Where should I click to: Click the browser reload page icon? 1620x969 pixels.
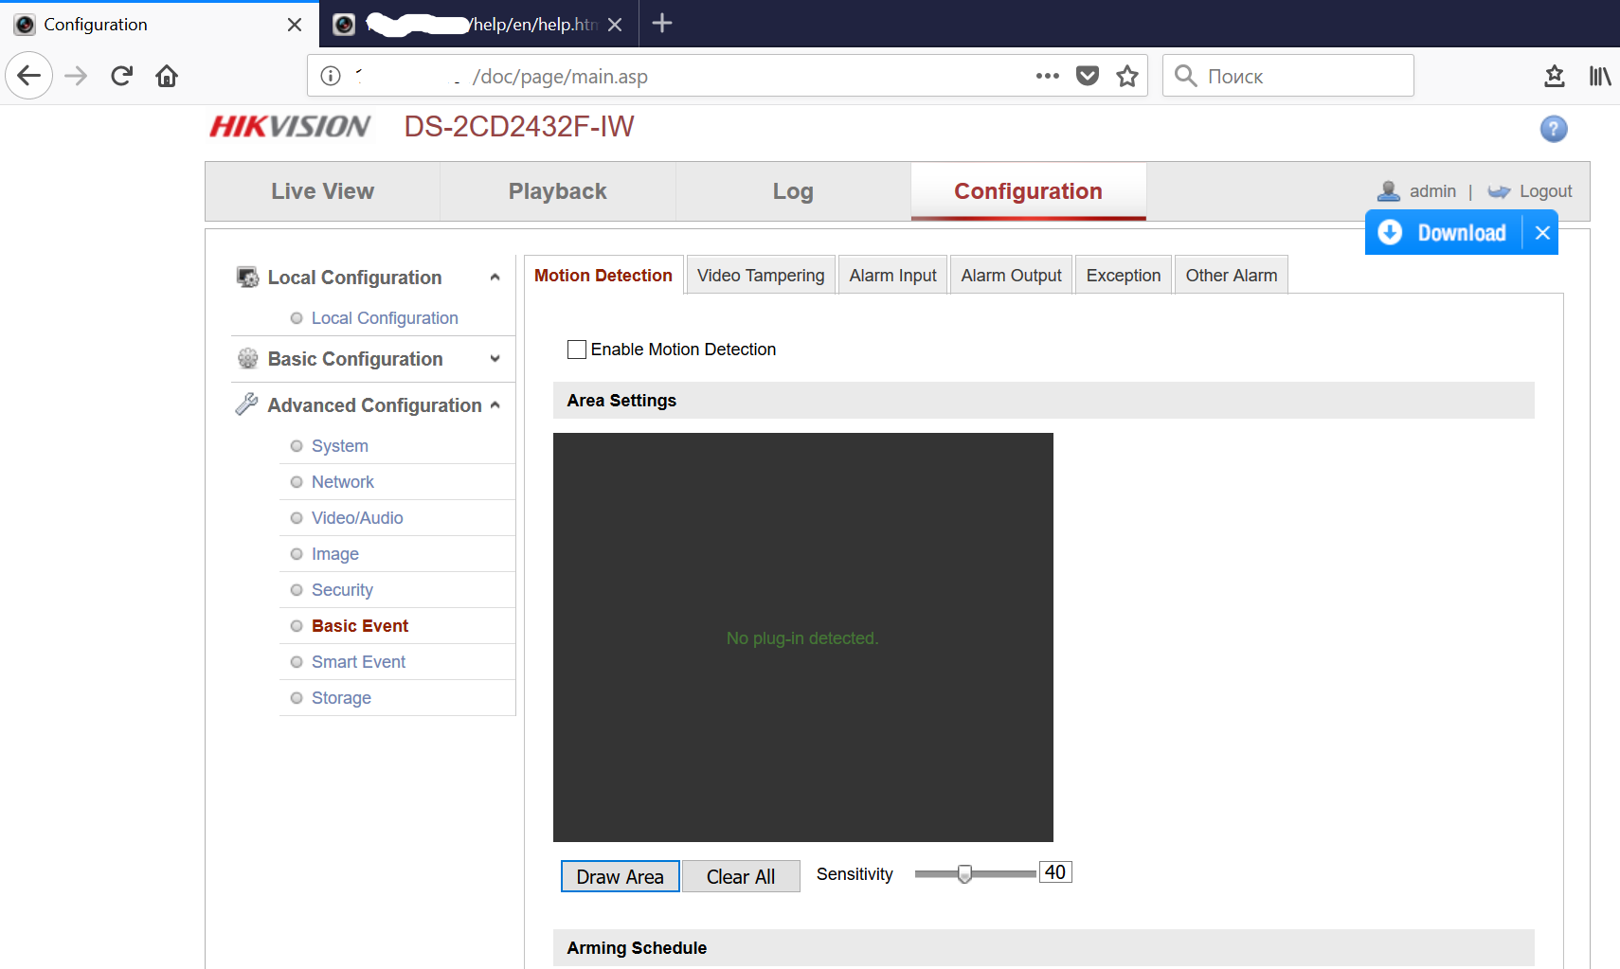click(x=121, y=76)
